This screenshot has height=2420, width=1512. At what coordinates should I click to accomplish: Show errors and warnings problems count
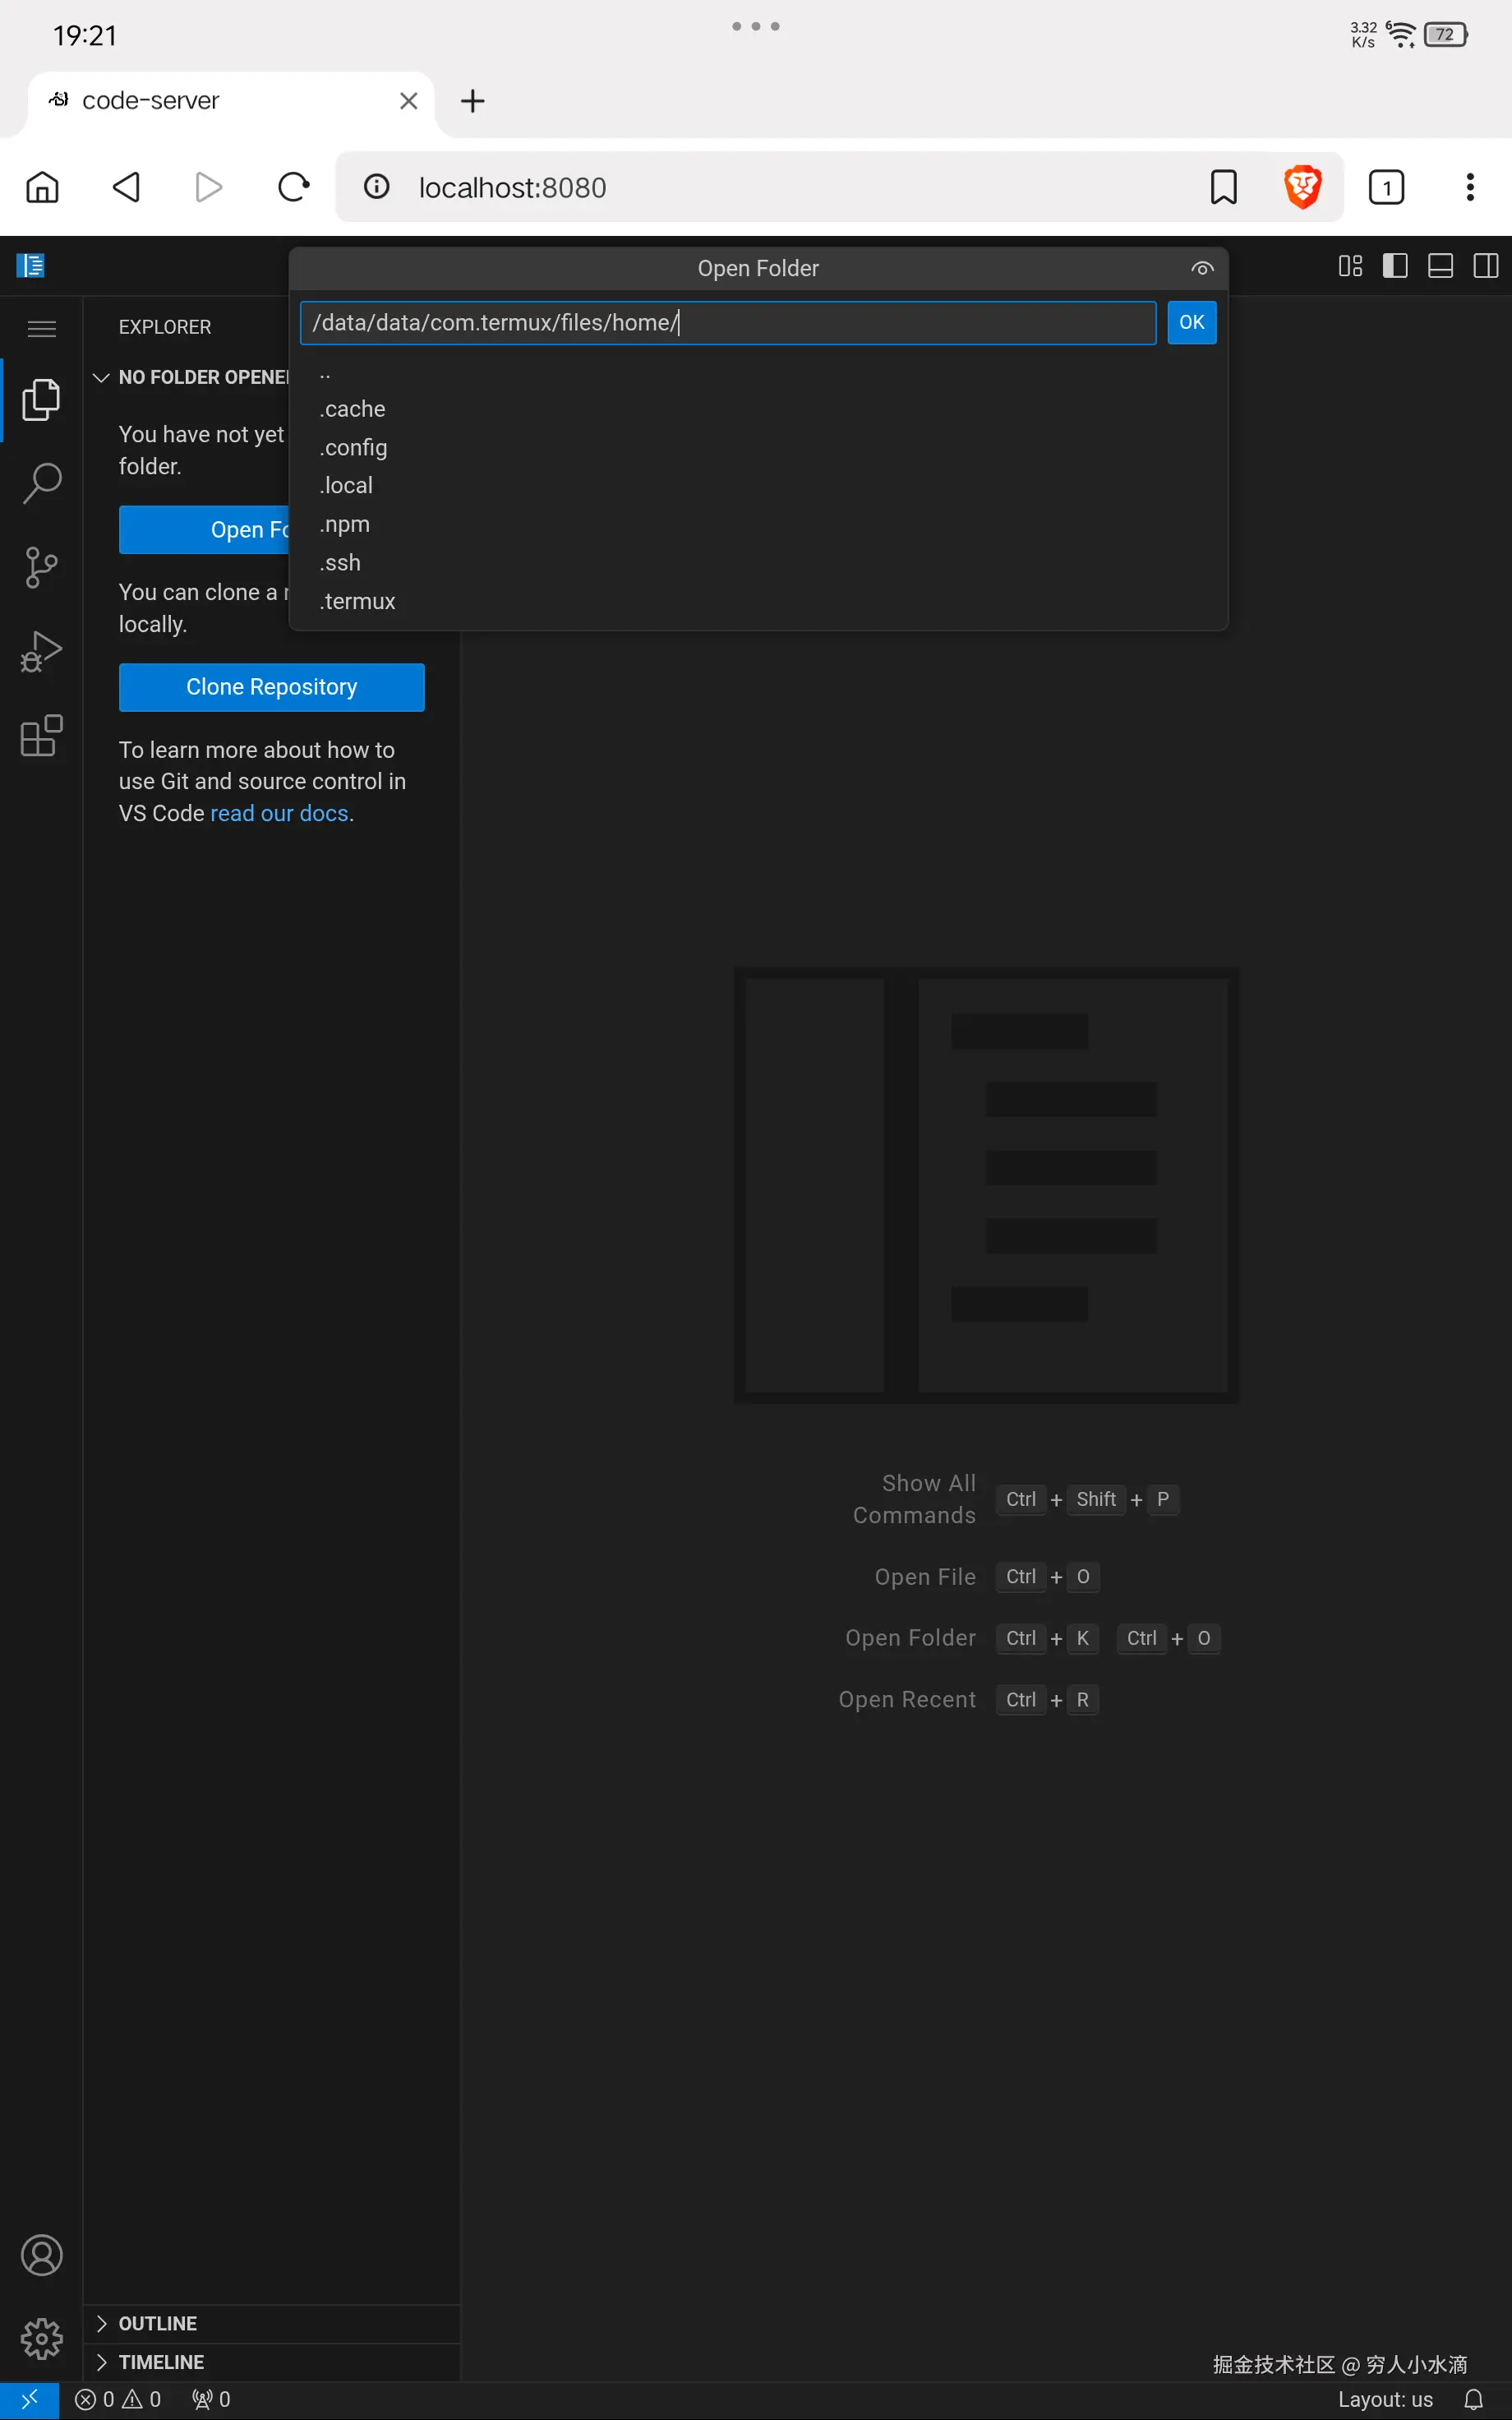(x=118, y=2399)
